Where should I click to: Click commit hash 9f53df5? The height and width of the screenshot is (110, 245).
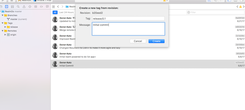240,54
